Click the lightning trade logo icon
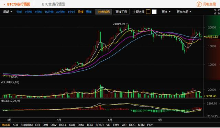This screenshot has height=128, width=220. pyautogui.click(x=199, y=4)
